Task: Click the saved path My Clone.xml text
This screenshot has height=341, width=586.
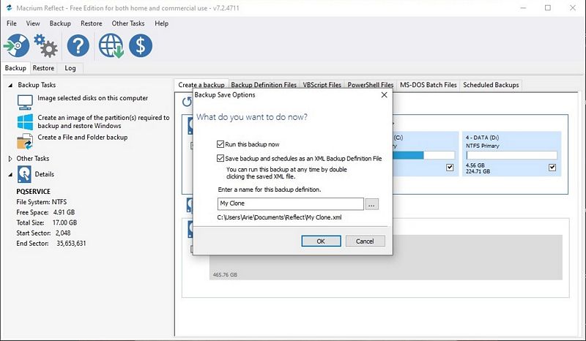Action: (279, 217)
